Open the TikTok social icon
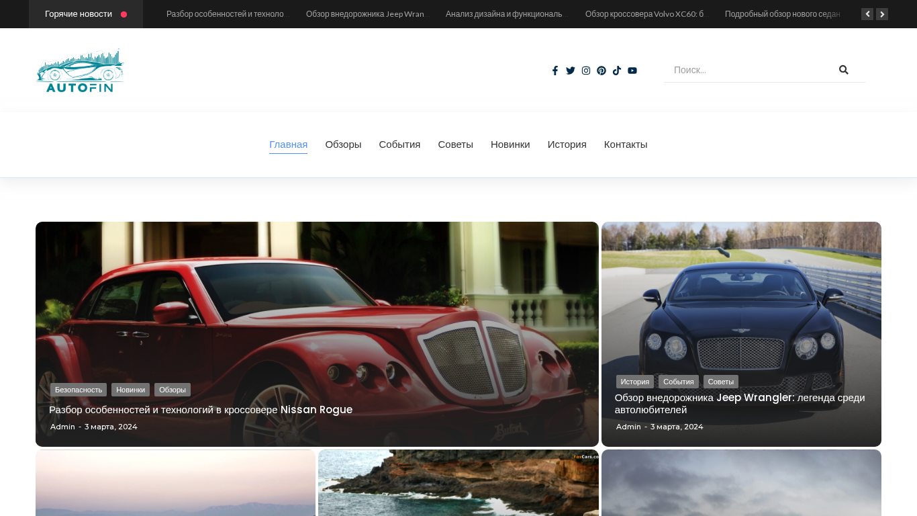This screenshot has height=516, width=917. tap(617, 71)
